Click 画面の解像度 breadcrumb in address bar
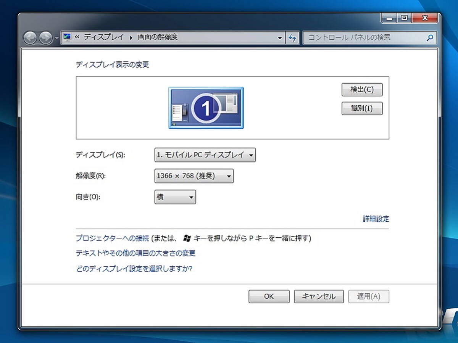This screenshot has width=458, height=343. (x=158, y=37)
